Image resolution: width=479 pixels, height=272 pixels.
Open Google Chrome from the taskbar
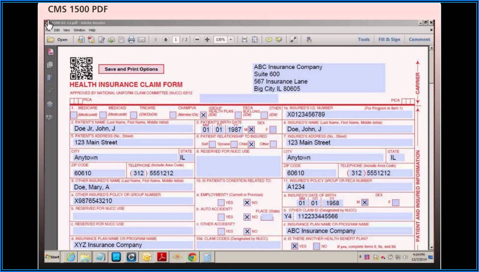(x=192, y=257)
